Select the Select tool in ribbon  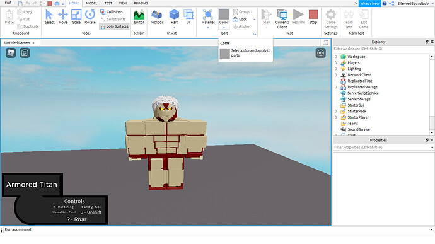(49, 17)
